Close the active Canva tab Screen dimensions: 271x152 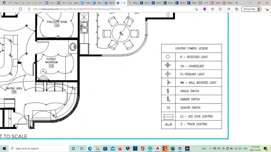coord(124,3)
